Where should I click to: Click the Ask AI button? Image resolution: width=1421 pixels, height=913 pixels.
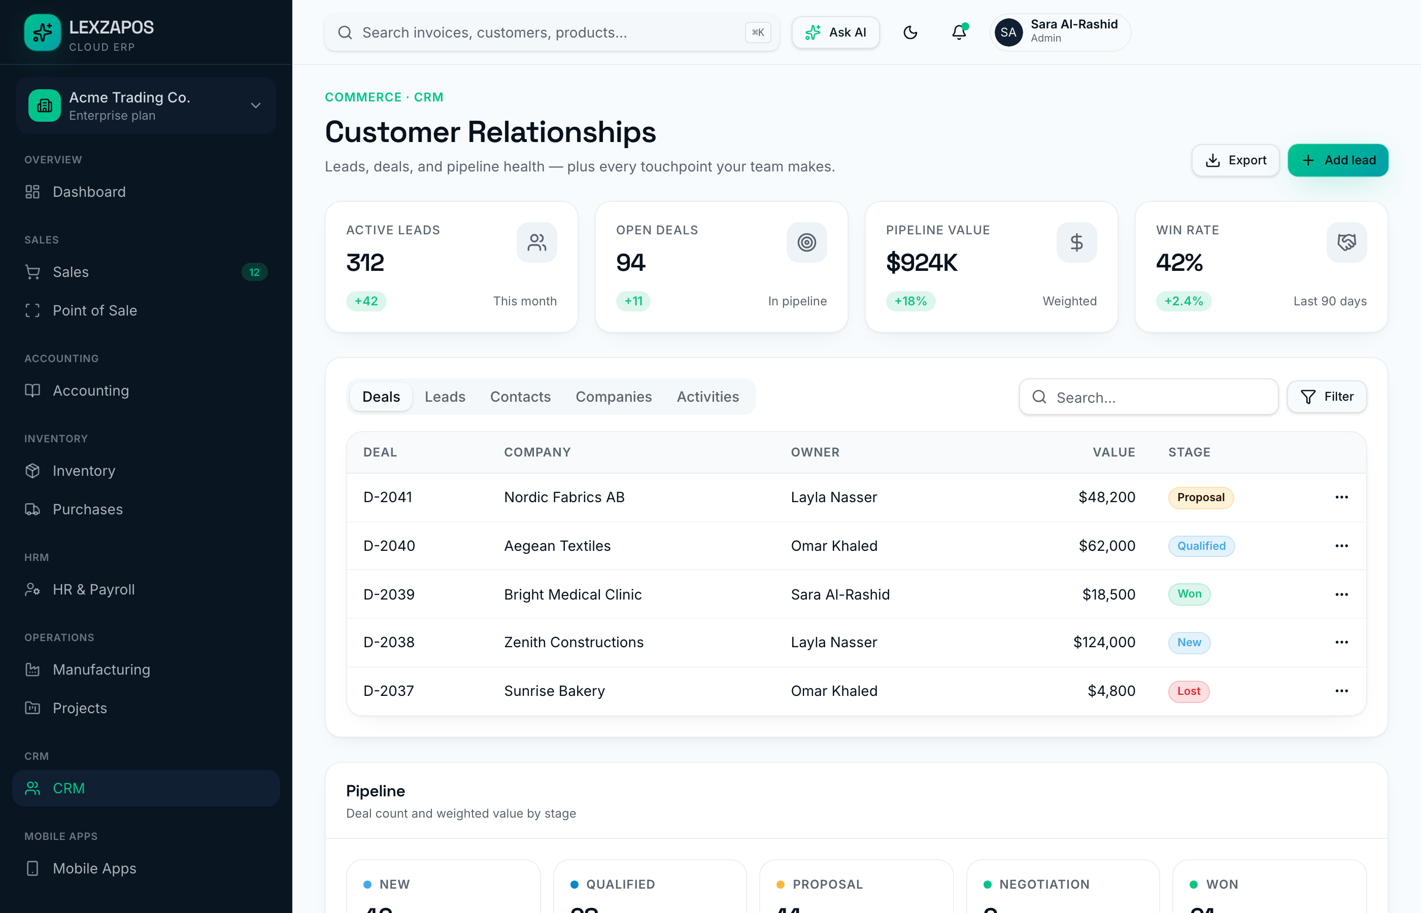pos(836,32)
